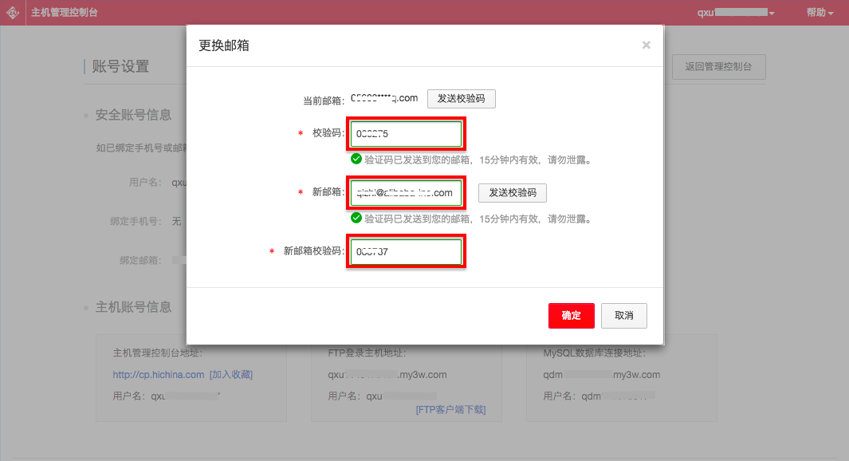Screen dimensions: 849x461
Task: Click the console logo icon in header
Action: (x=13, y=13)
